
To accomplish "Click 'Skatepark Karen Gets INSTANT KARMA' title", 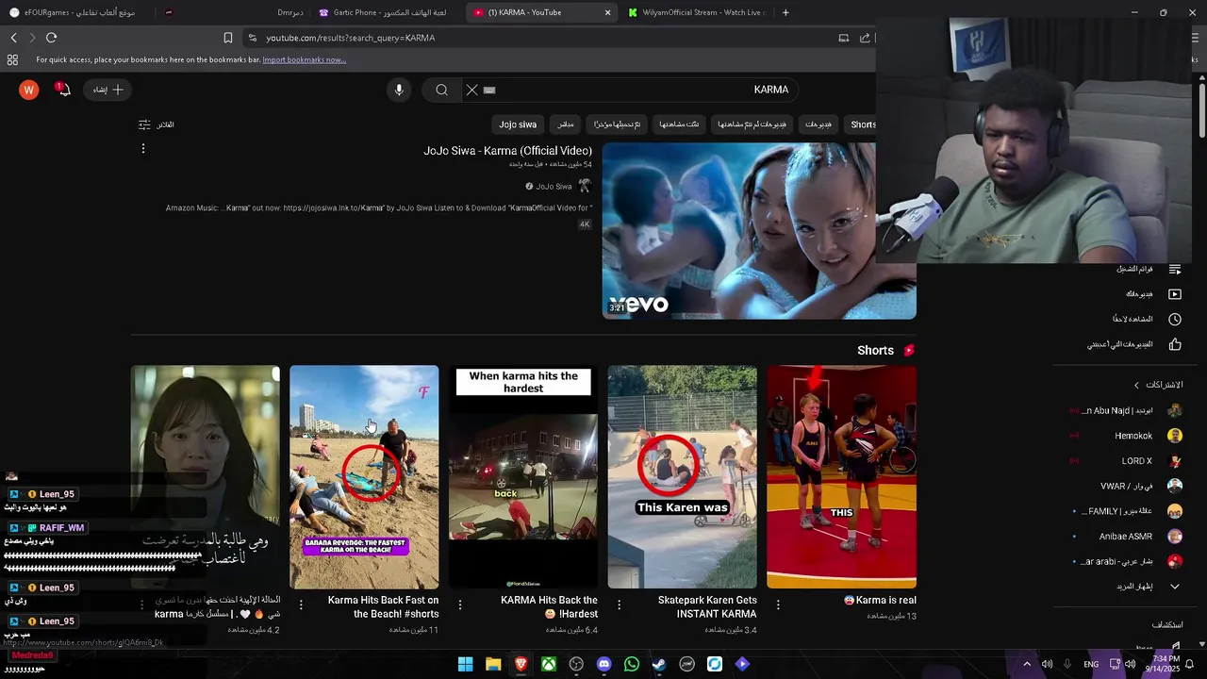I will click(707, 606).
